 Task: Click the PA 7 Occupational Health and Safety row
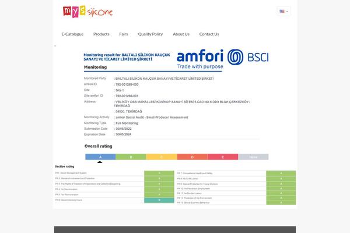236,173
